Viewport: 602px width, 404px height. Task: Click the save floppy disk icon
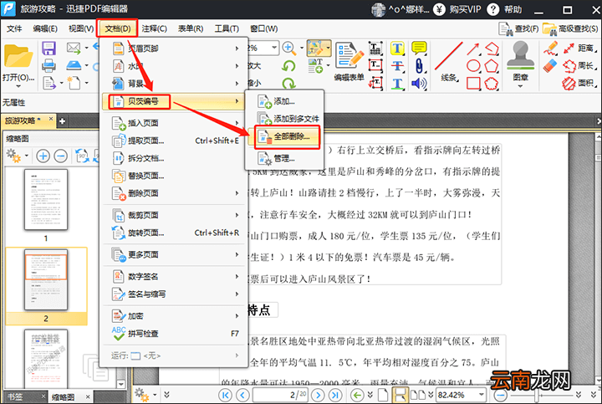pyautogui.click(x=48, y=49)
